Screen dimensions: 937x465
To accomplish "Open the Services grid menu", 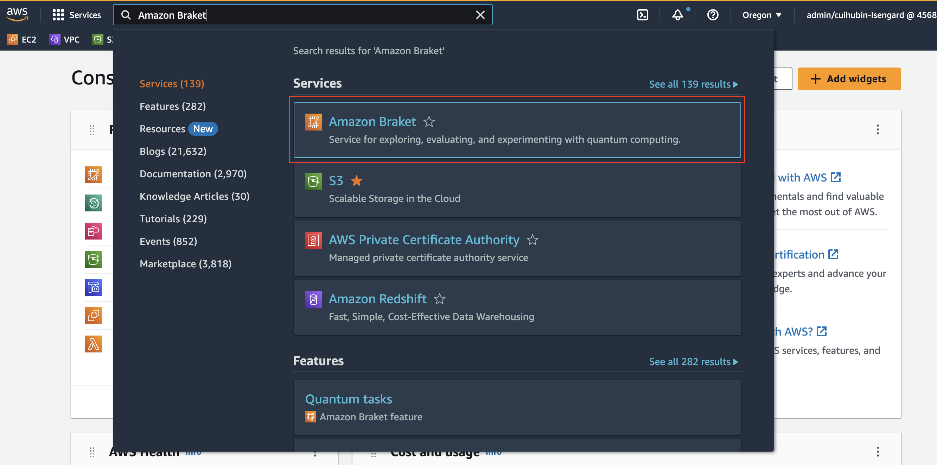I will 76,15.
